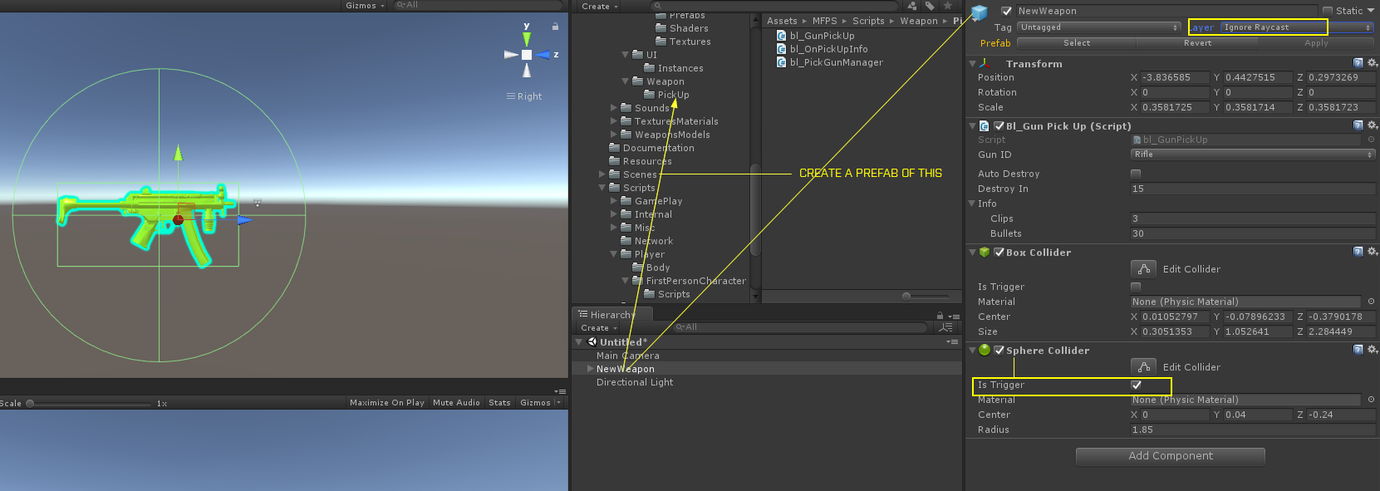Image resolution: width=1380 pixels, height=491 pixels.
Task: Expand the Sounds folder in the project tree
Action: point(614,108)
